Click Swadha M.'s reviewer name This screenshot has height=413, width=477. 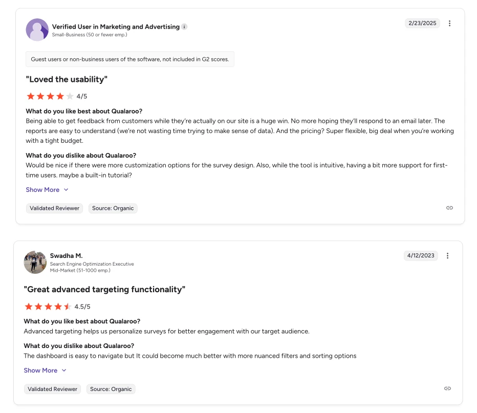point(67,255)
